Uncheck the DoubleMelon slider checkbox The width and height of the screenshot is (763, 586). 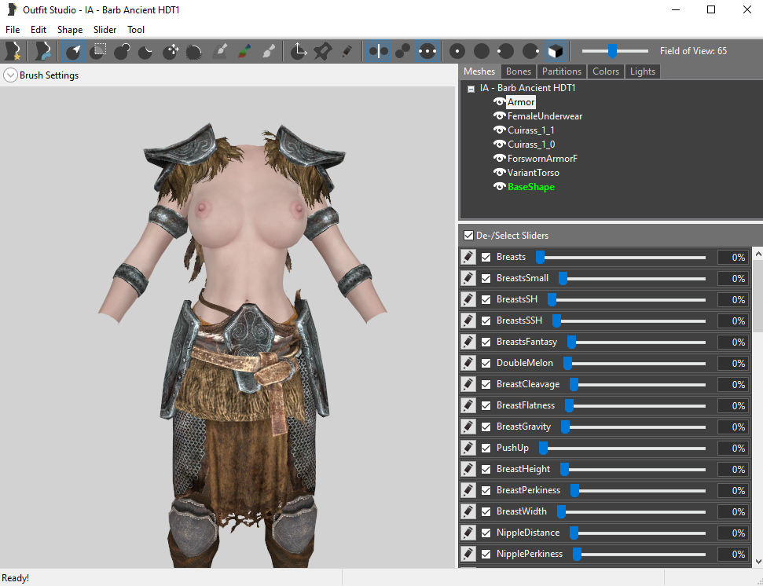coord(486,363)
